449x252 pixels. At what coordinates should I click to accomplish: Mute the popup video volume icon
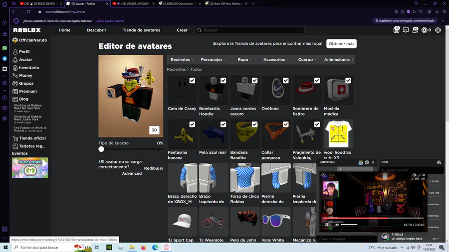(337, 225)
